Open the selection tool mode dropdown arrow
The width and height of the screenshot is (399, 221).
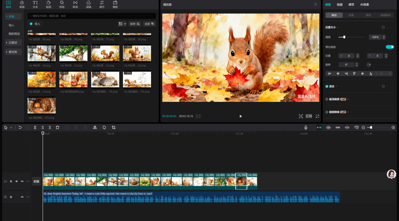click(x=11, y=128)
